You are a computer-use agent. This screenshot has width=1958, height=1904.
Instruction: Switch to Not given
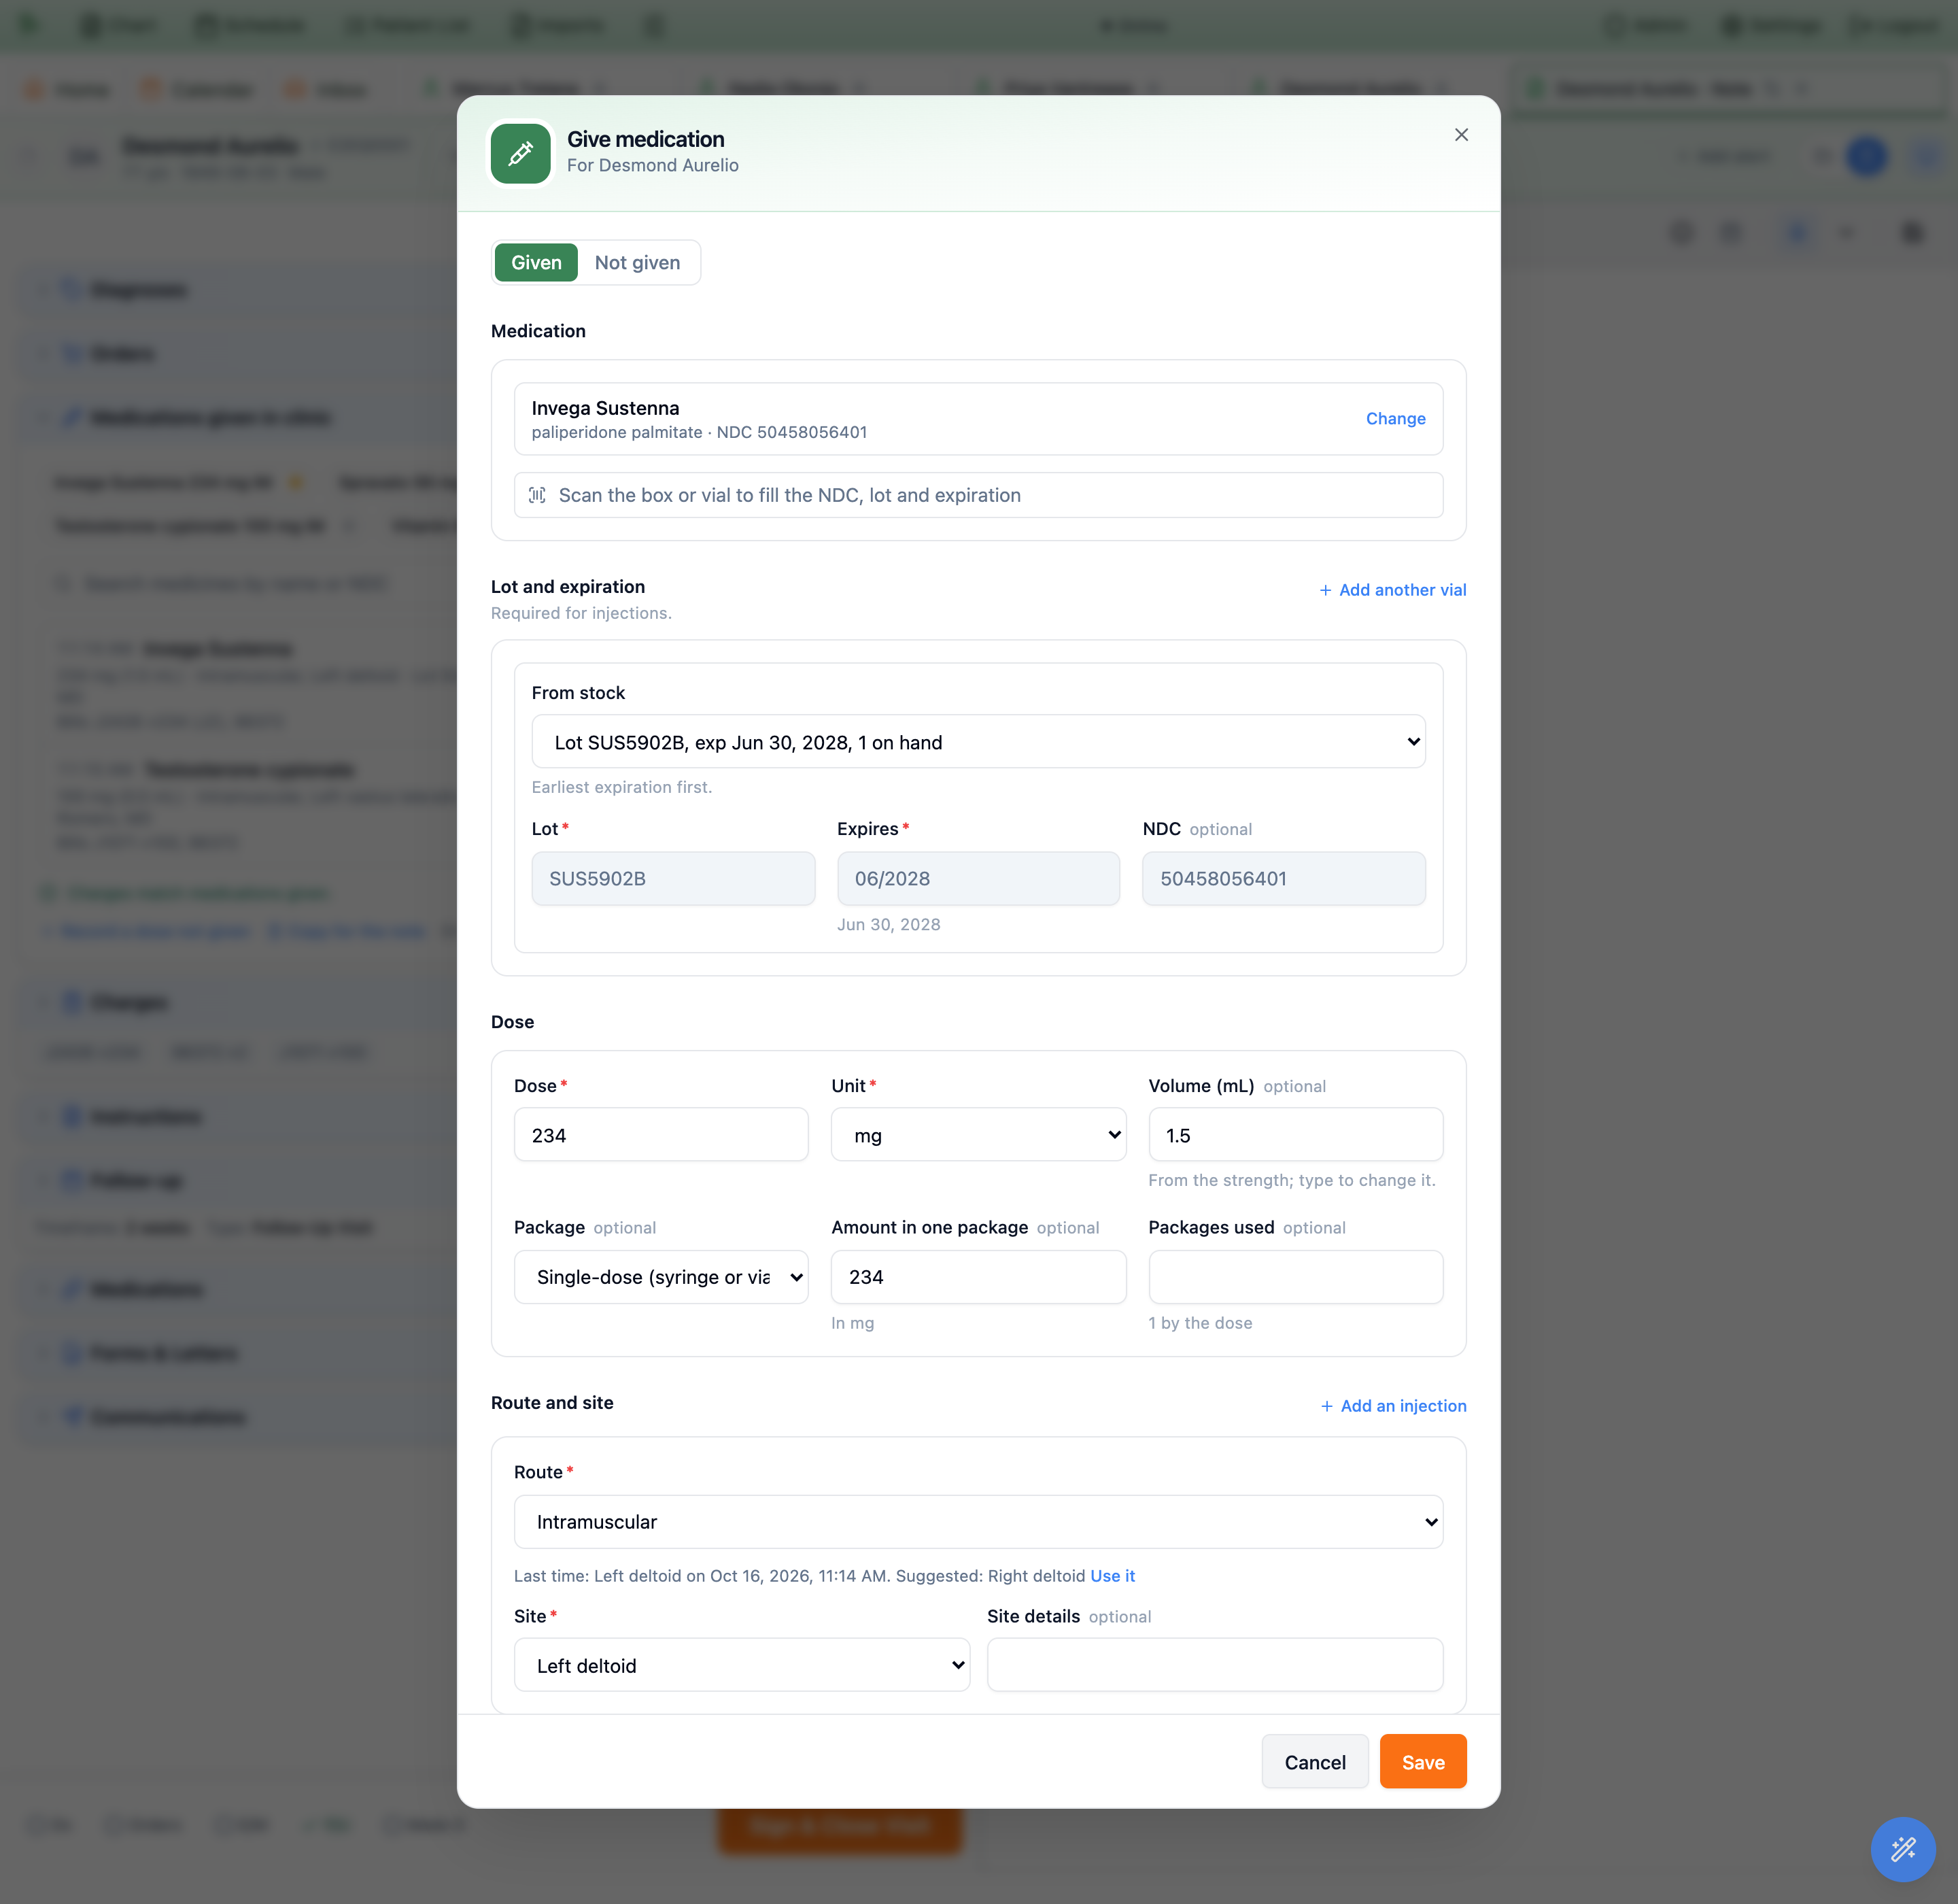click(x=637, y=263)
